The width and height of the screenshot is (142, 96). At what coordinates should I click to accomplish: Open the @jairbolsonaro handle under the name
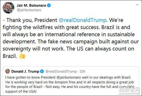pos(29,10)
